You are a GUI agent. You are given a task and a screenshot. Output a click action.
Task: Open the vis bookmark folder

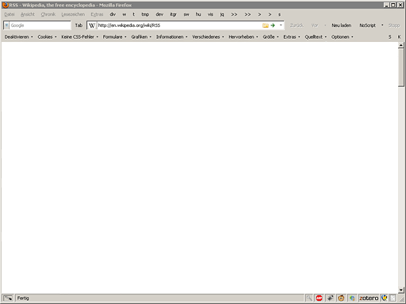point(210,14)
